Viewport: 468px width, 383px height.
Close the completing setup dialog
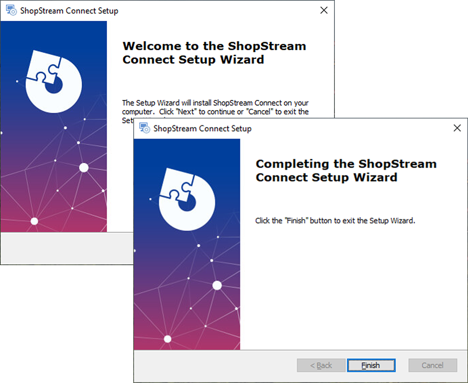(457, 128)
